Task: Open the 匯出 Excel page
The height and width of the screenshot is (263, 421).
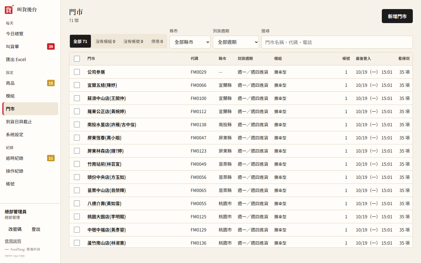Action: click(x=30, y=59)
